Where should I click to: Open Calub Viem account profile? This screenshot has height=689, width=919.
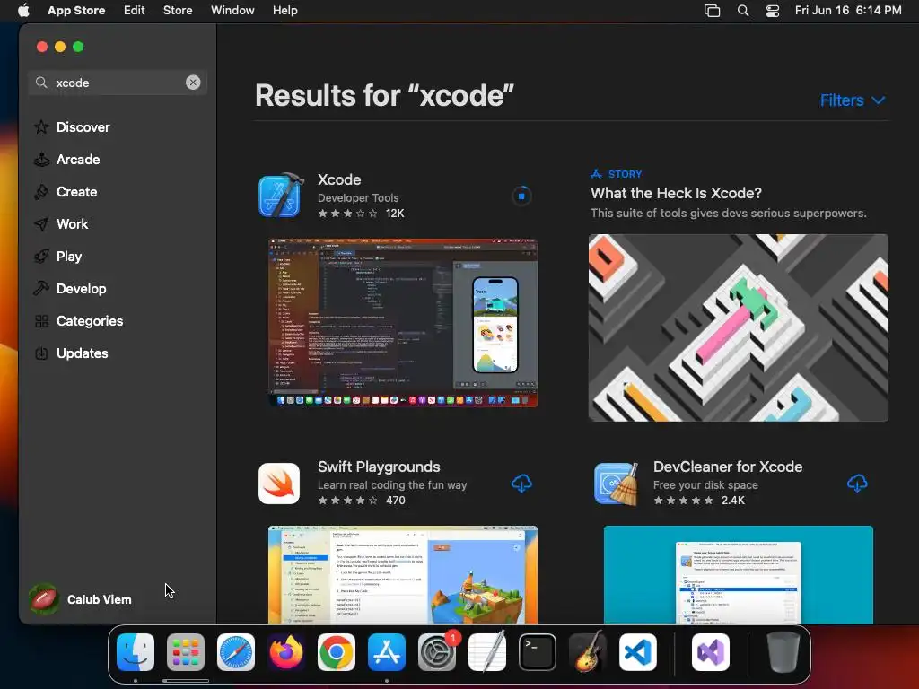[81, 599]
